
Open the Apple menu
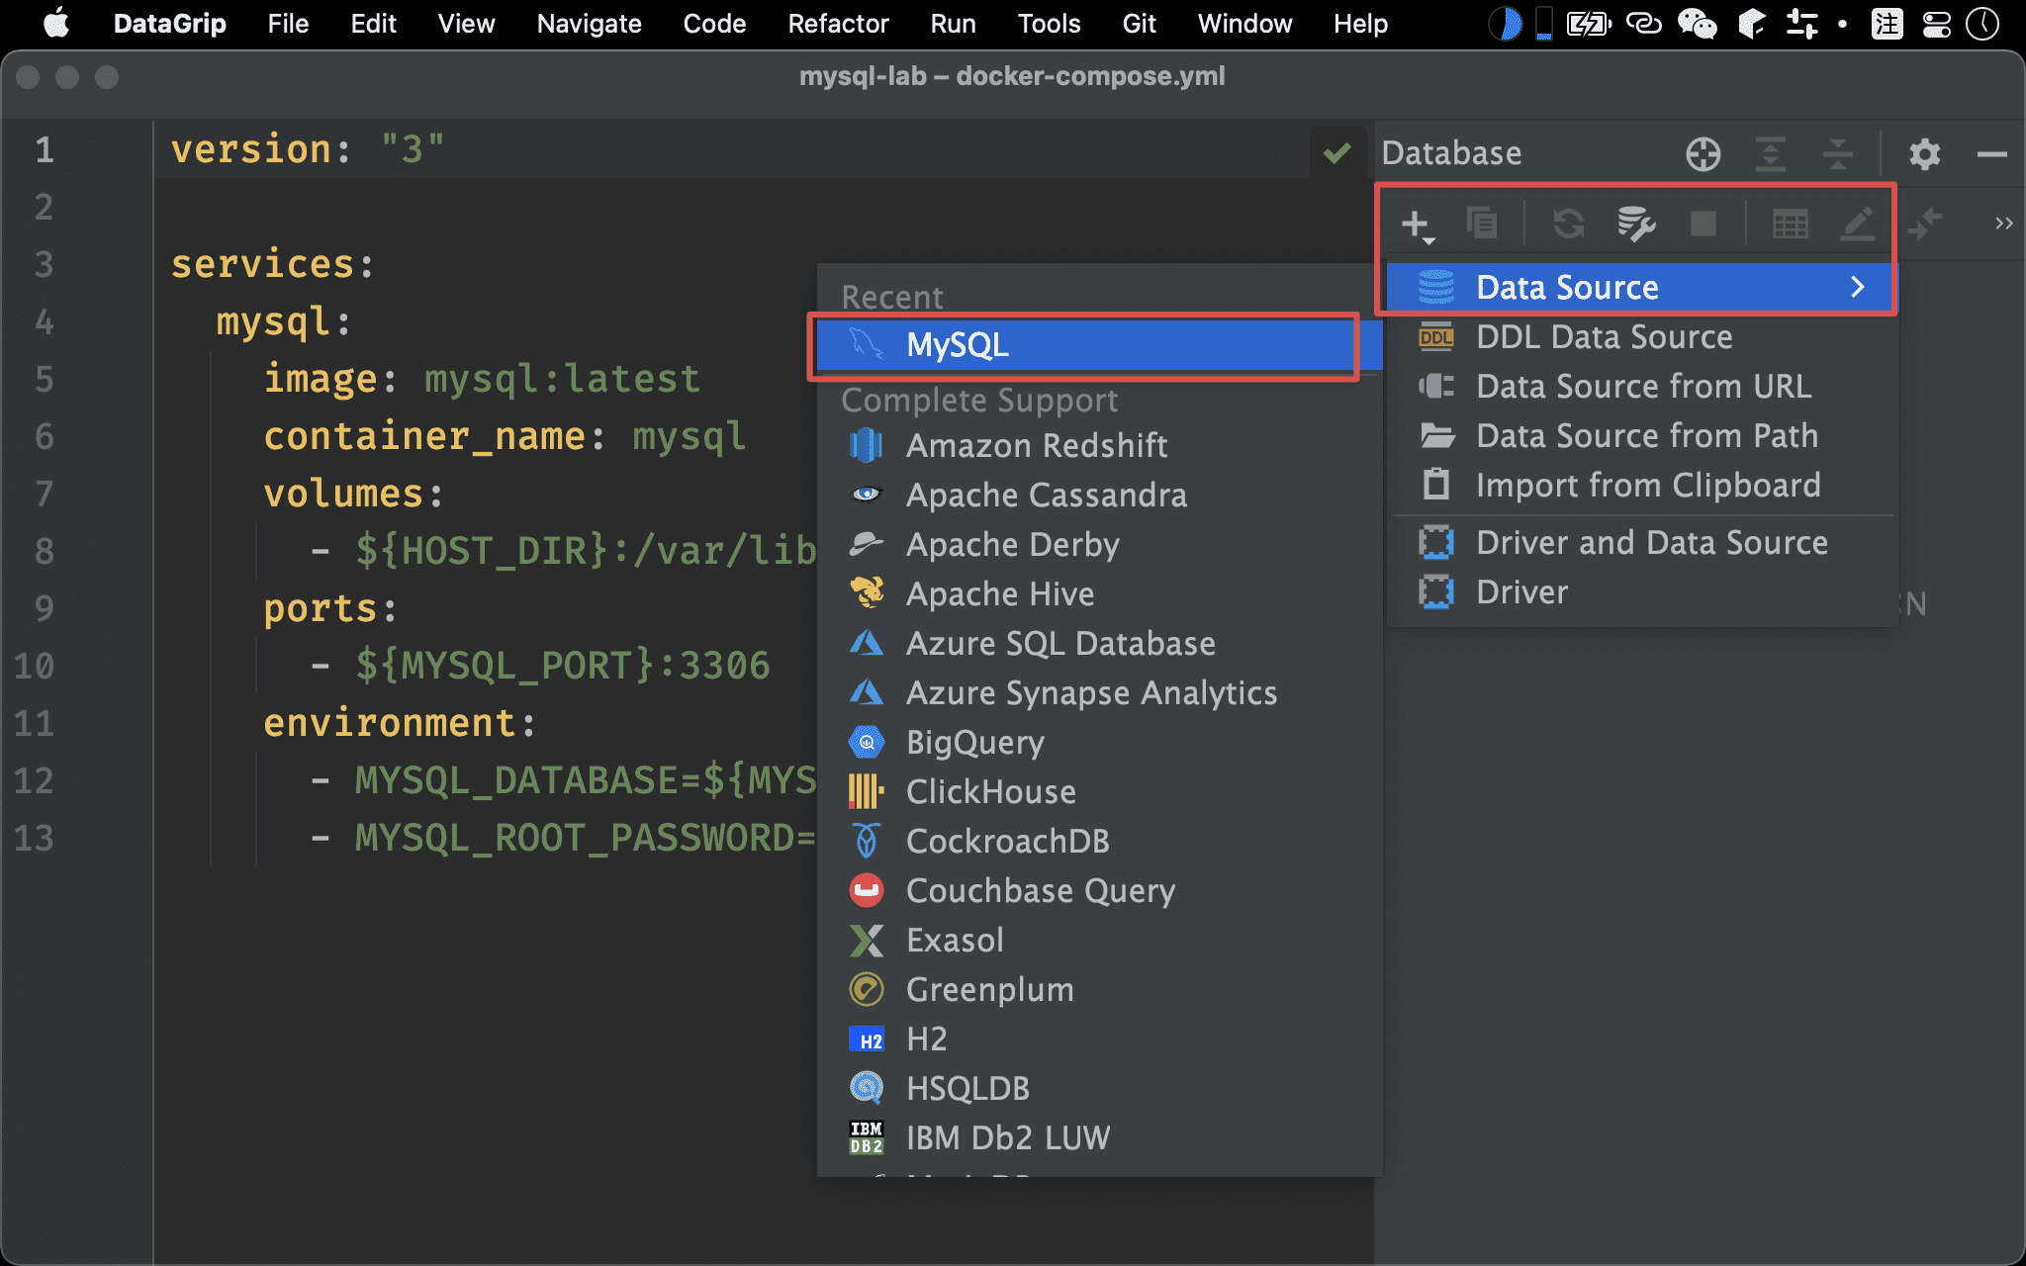coord(56,23)
